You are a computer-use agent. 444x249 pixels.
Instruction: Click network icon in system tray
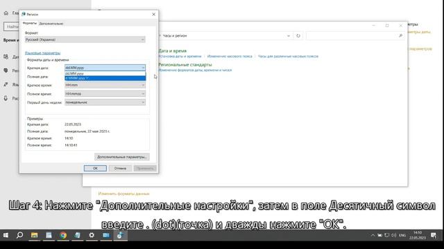pyautogui.click(x=387, y=235)
